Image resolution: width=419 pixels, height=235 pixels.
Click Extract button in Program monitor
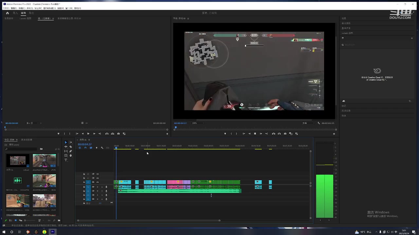pyautogui.click(x=279, y=133)
